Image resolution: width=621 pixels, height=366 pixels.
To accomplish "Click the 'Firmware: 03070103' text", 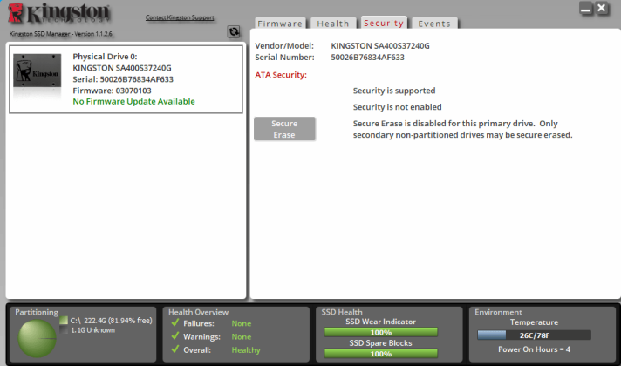I will point(113,91).
